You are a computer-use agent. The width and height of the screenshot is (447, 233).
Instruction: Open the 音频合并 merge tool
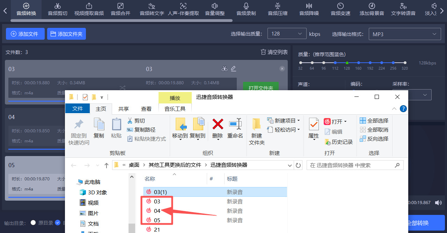point(120,9)
